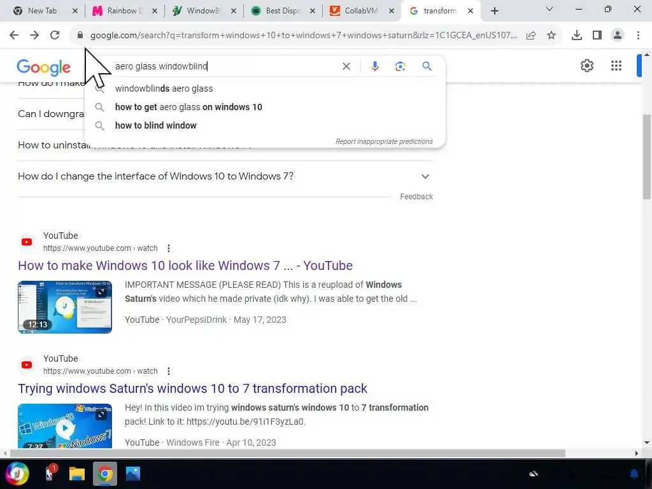Start voice search with microphone

point(375,66)
